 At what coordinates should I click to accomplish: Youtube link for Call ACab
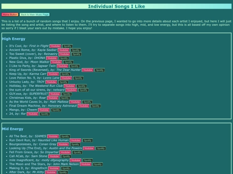pyautogui.click(x=54, y=156)
